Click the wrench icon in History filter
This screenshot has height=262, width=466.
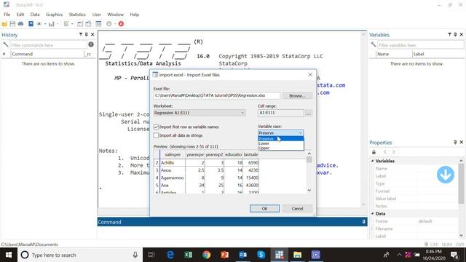click(5, 44)
